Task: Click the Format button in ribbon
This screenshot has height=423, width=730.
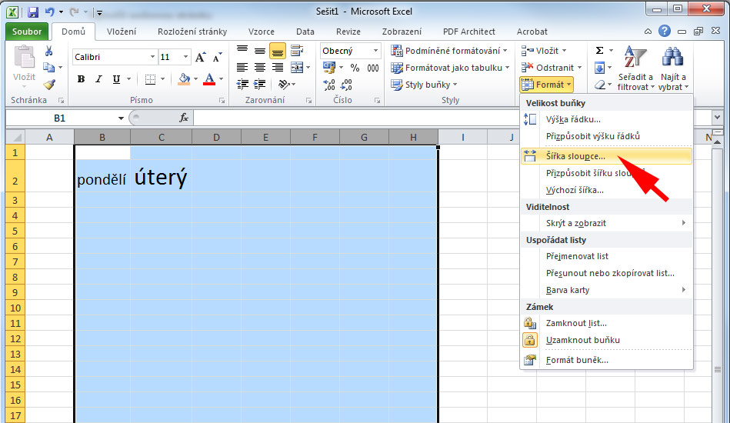Action: click(x=547, y=85)
